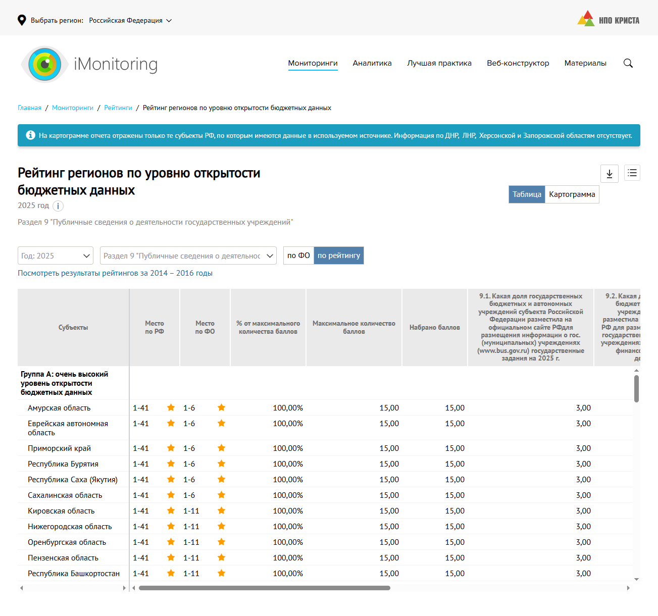Go to Лучшая практика menu
The image size is (658, 616).
[x=439, y=63]
